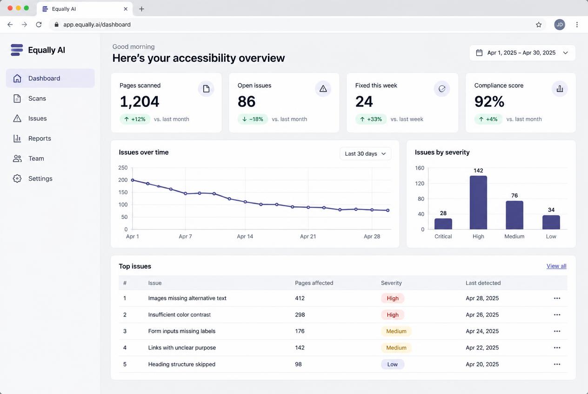Click the +12% badge on Pages scanned
The image size is (588, 394).
tap(135, 119)
